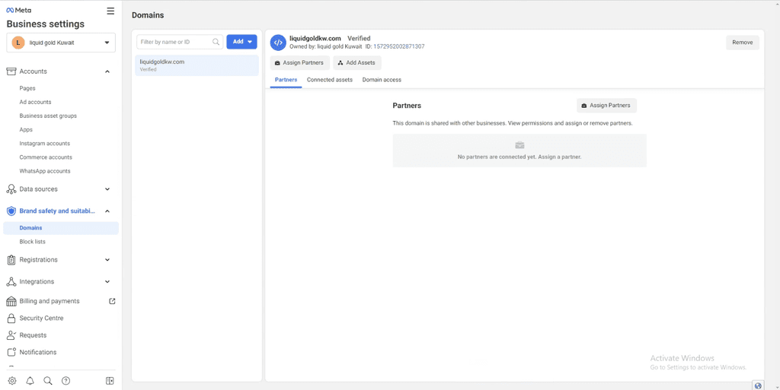Click the Registrations clipboard icon
780x390 pixels.
tap(11, 259)
